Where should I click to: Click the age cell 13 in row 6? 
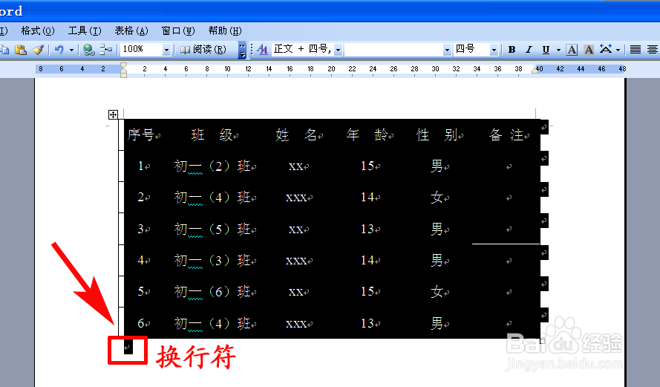pos(367,323)
